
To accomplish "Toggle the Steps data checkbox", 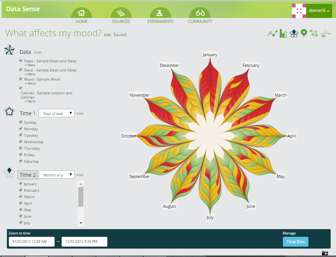I will (21, 61).
